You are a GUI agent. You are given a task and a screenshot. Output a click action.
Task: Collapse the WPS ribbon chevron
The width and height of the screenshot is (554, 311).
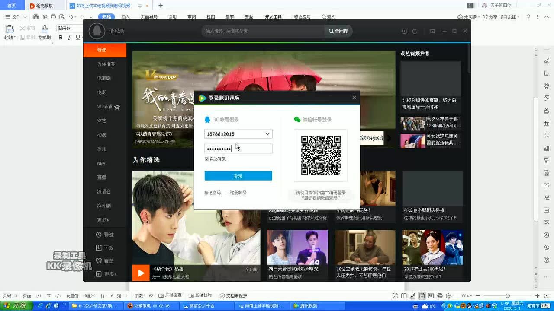pos(547,17)
